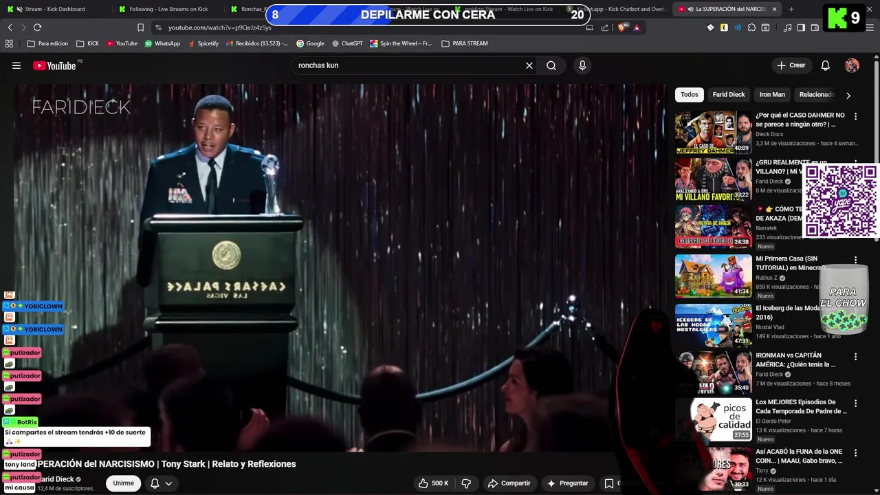Open the ChatGPT bookmark
Viewport: 880px width, 495px height.
click(347, 43)
